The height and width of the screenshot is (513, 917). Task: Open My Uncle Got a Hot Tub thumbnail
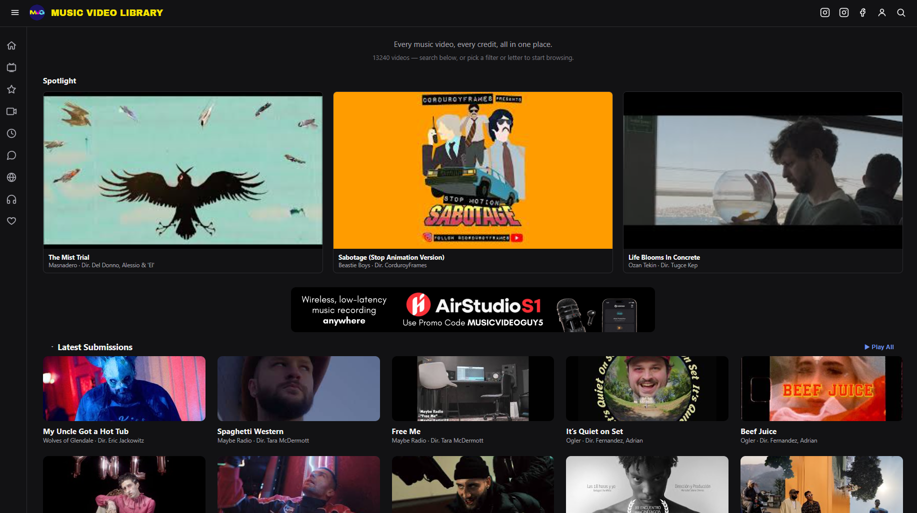coord(124,389)
